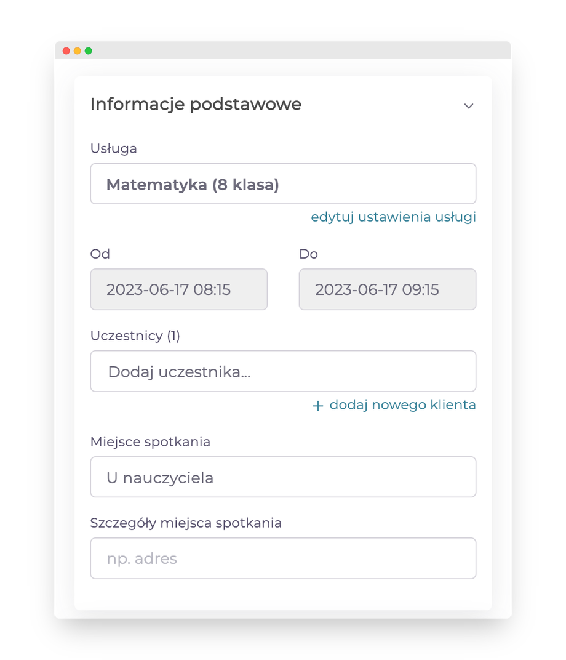Open the Miejsce spotkania field U nauczyciela
The width and height of the screenshot is (566, 660).
[x=283, y=477]
